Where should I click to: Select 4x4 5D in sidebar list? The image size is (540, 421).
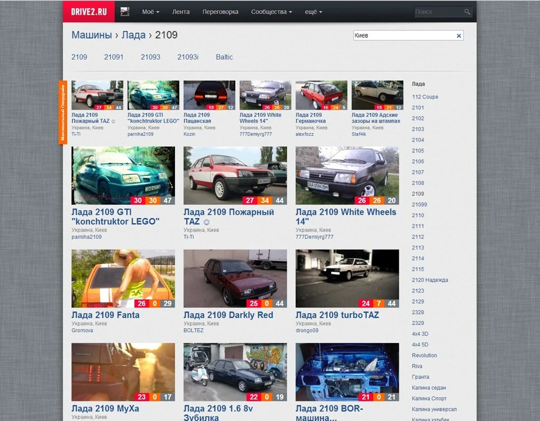420,345
